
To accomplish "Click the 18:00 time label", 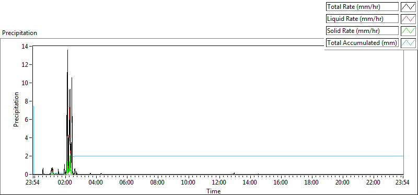I will [311, 182].
